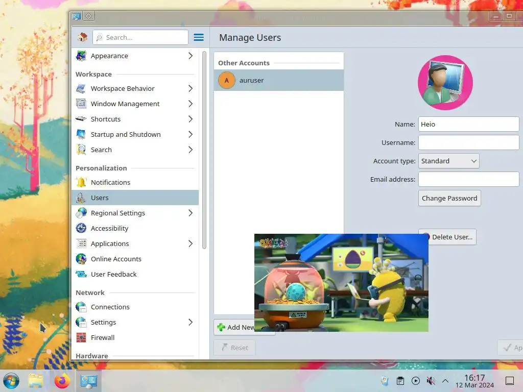Click the Name input field
The height and width of the screenshot is (392, 523).
[x=468, y=124]
